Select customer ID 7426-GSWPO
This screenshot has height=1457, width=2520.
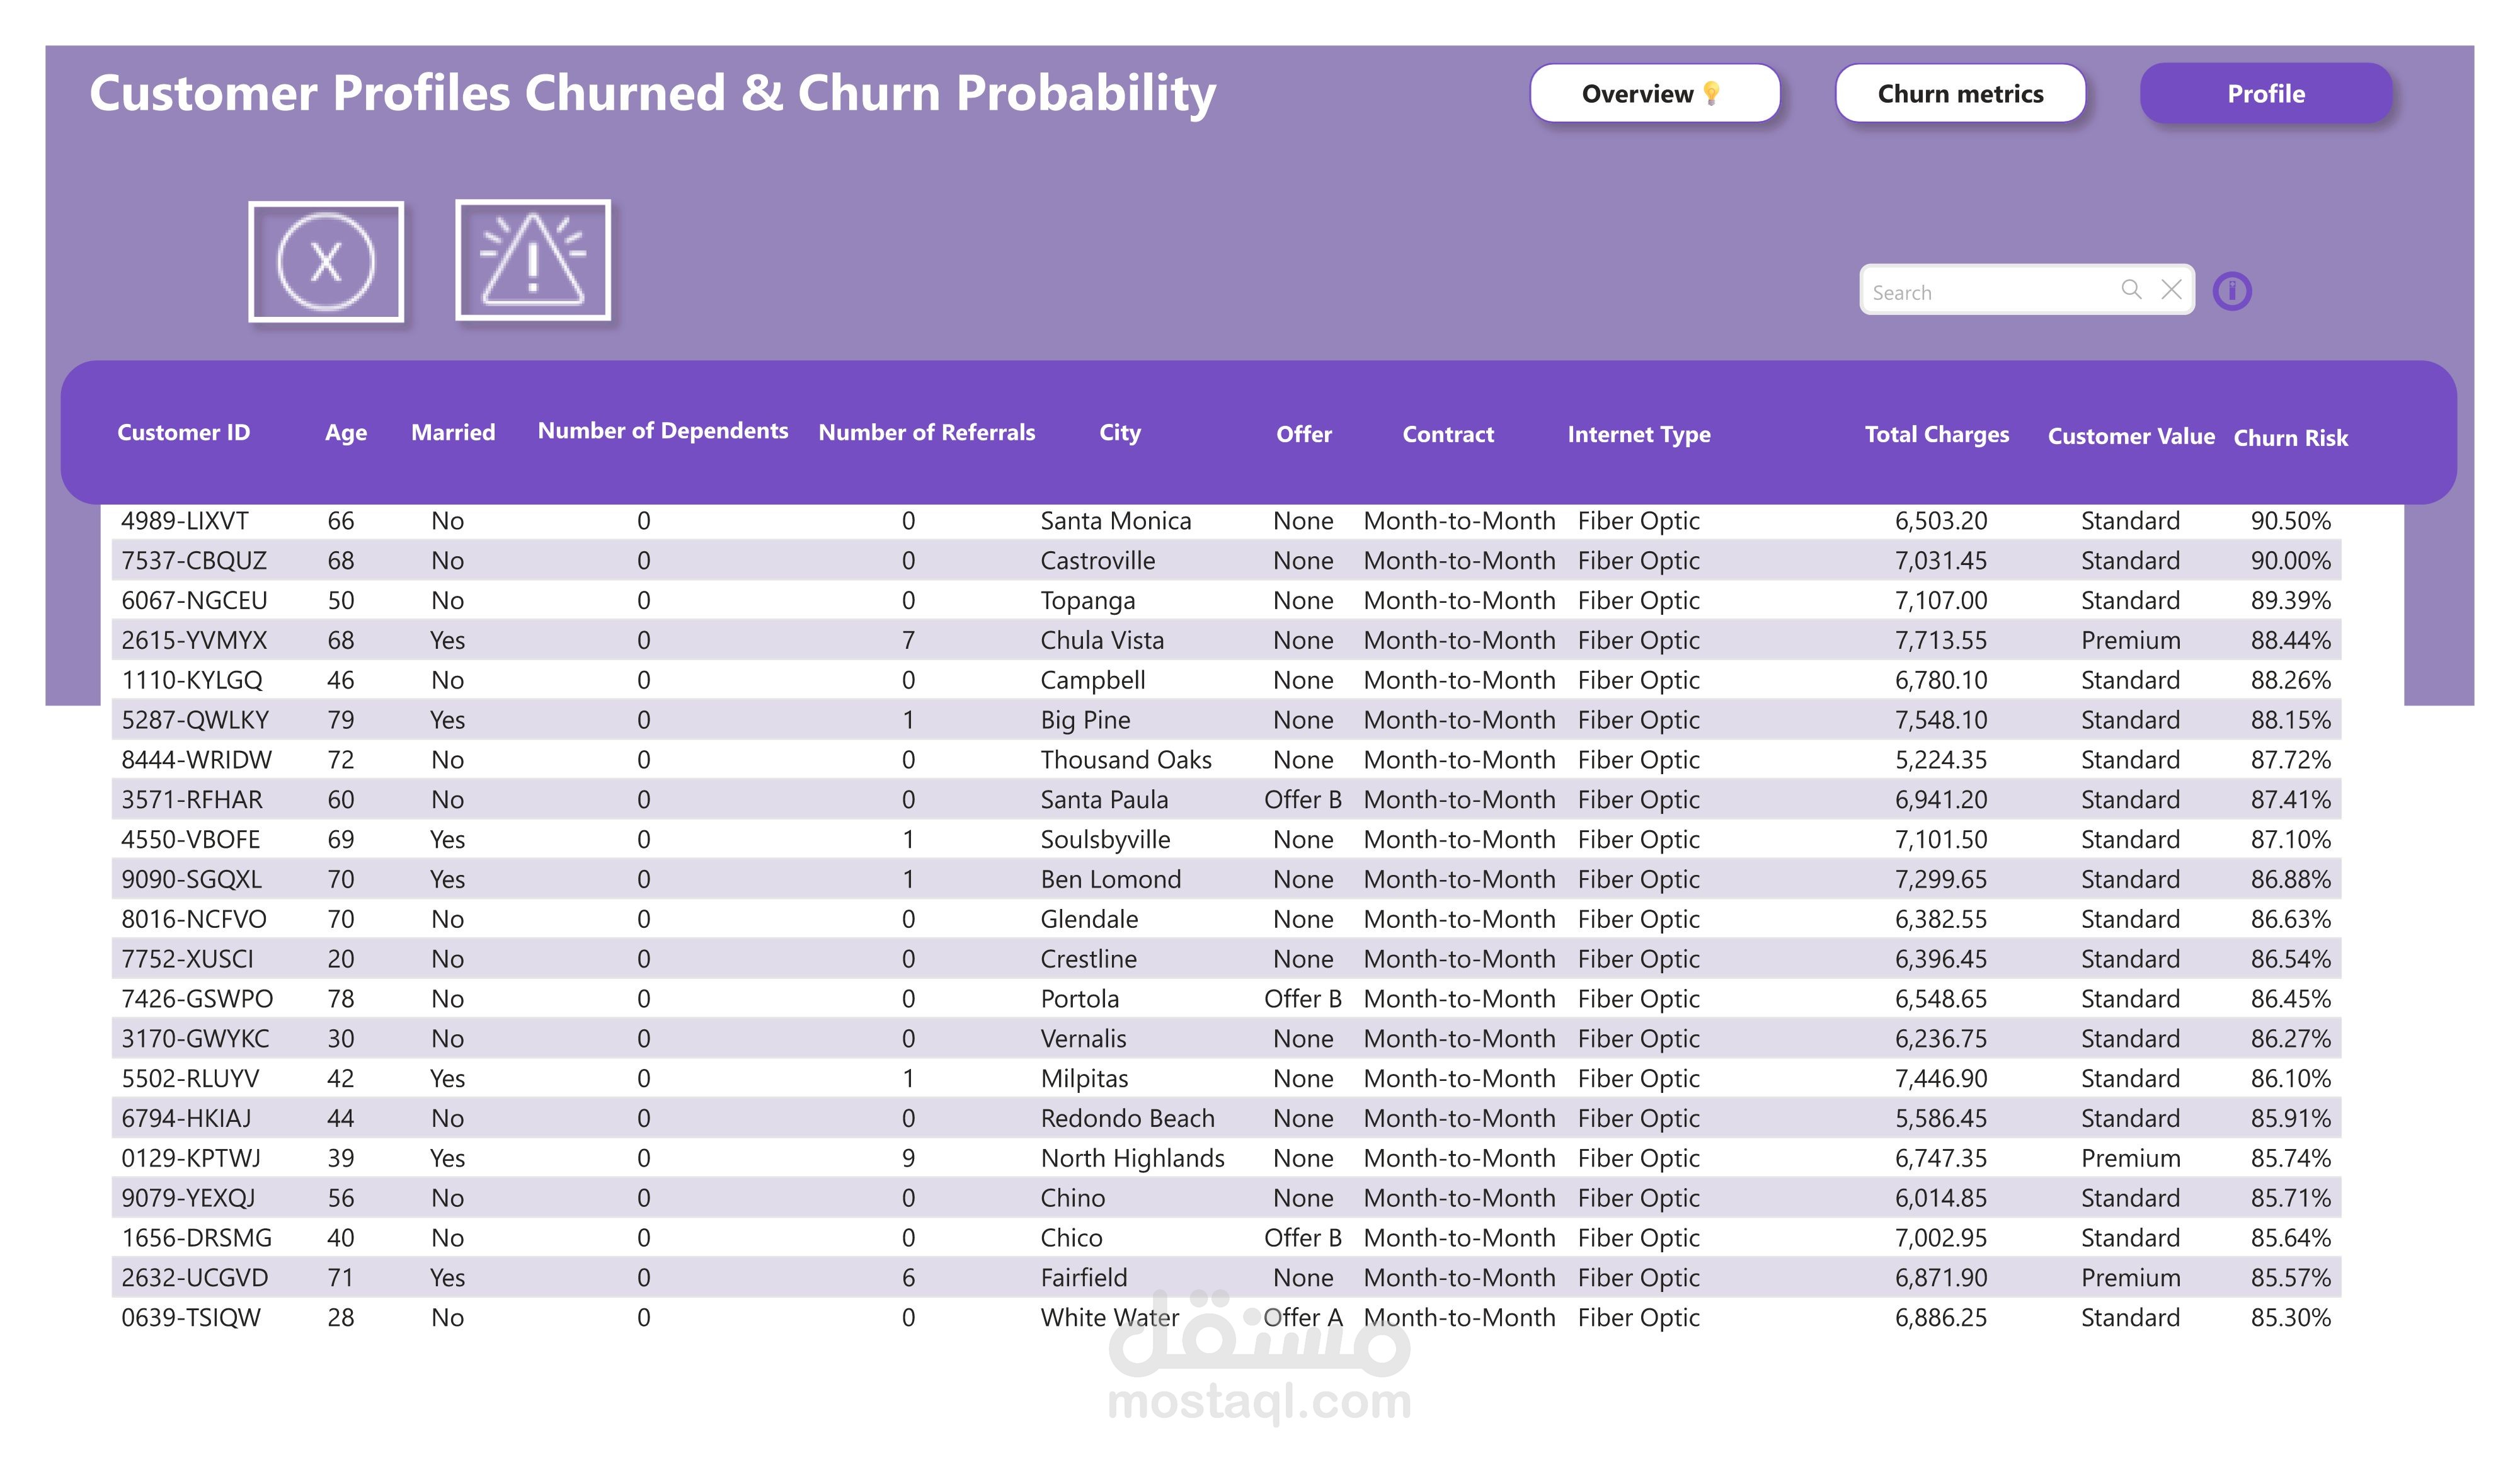point(197,999)
